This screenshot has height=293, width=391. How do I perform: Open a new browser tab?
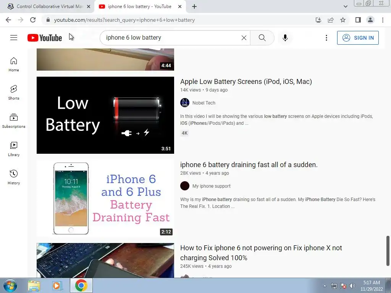[x=194, y=6]
